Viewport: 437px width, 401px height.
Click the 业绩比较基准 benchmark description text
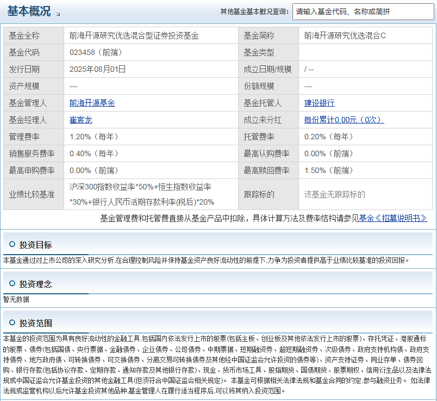tap(141, 194)
